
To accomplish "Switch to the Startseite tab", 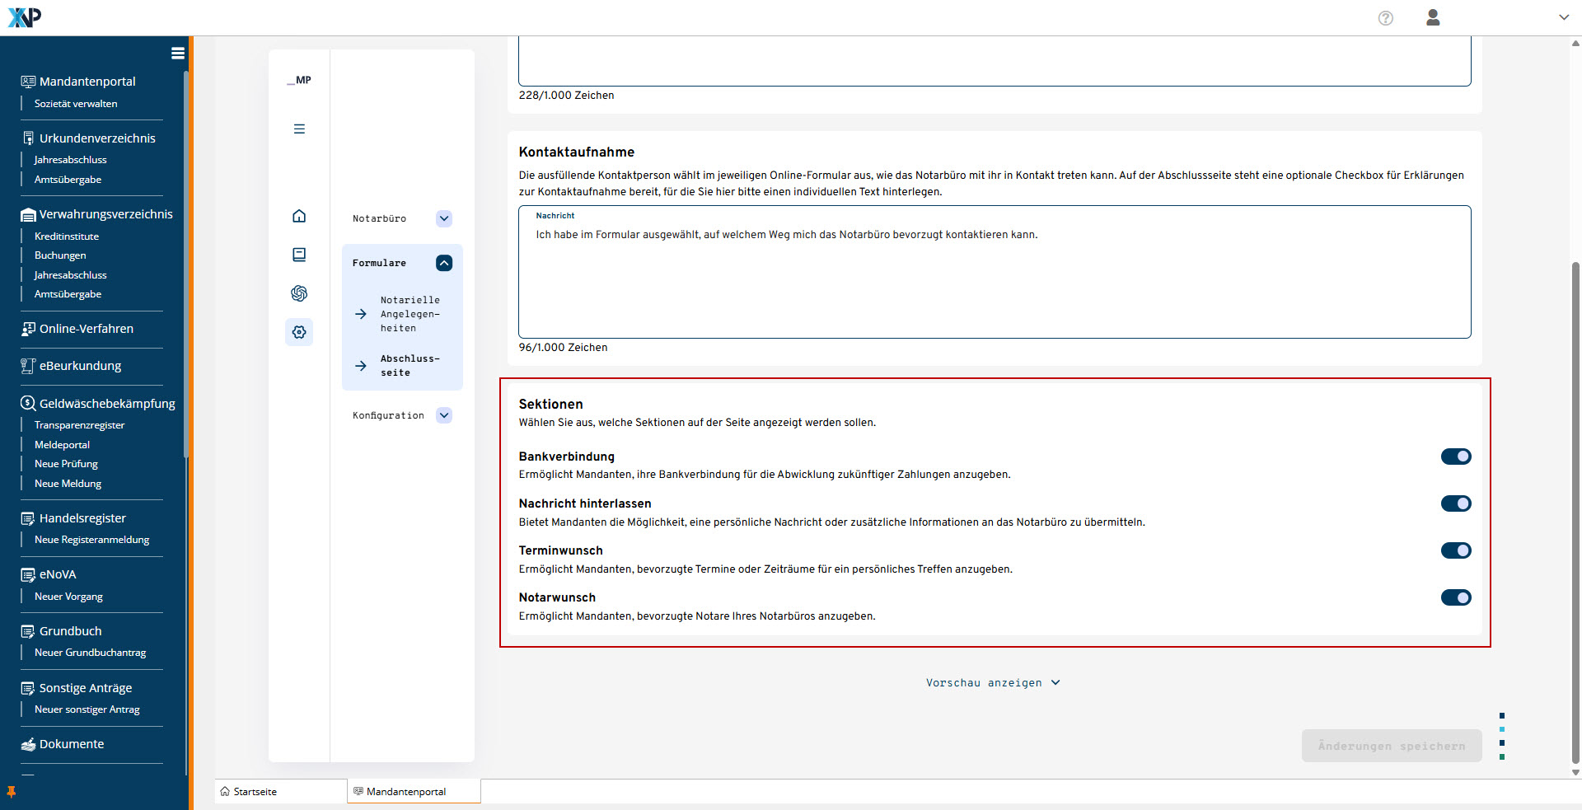I will [x=281, y=792].
